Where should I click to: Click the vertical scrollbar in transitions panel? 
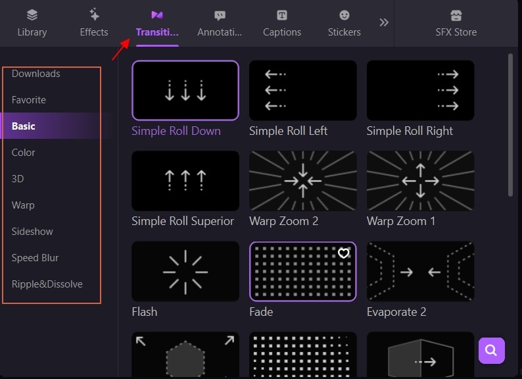click(x=510, y=125)
